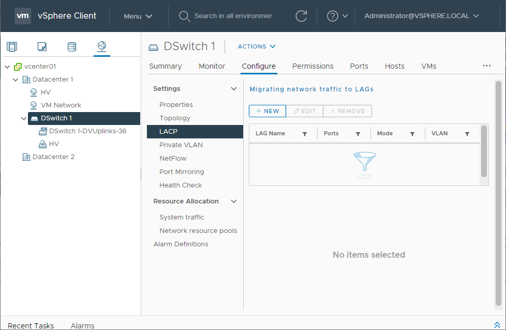Open System traffic settings
This screenshot has width=506, height=330.
181,217
